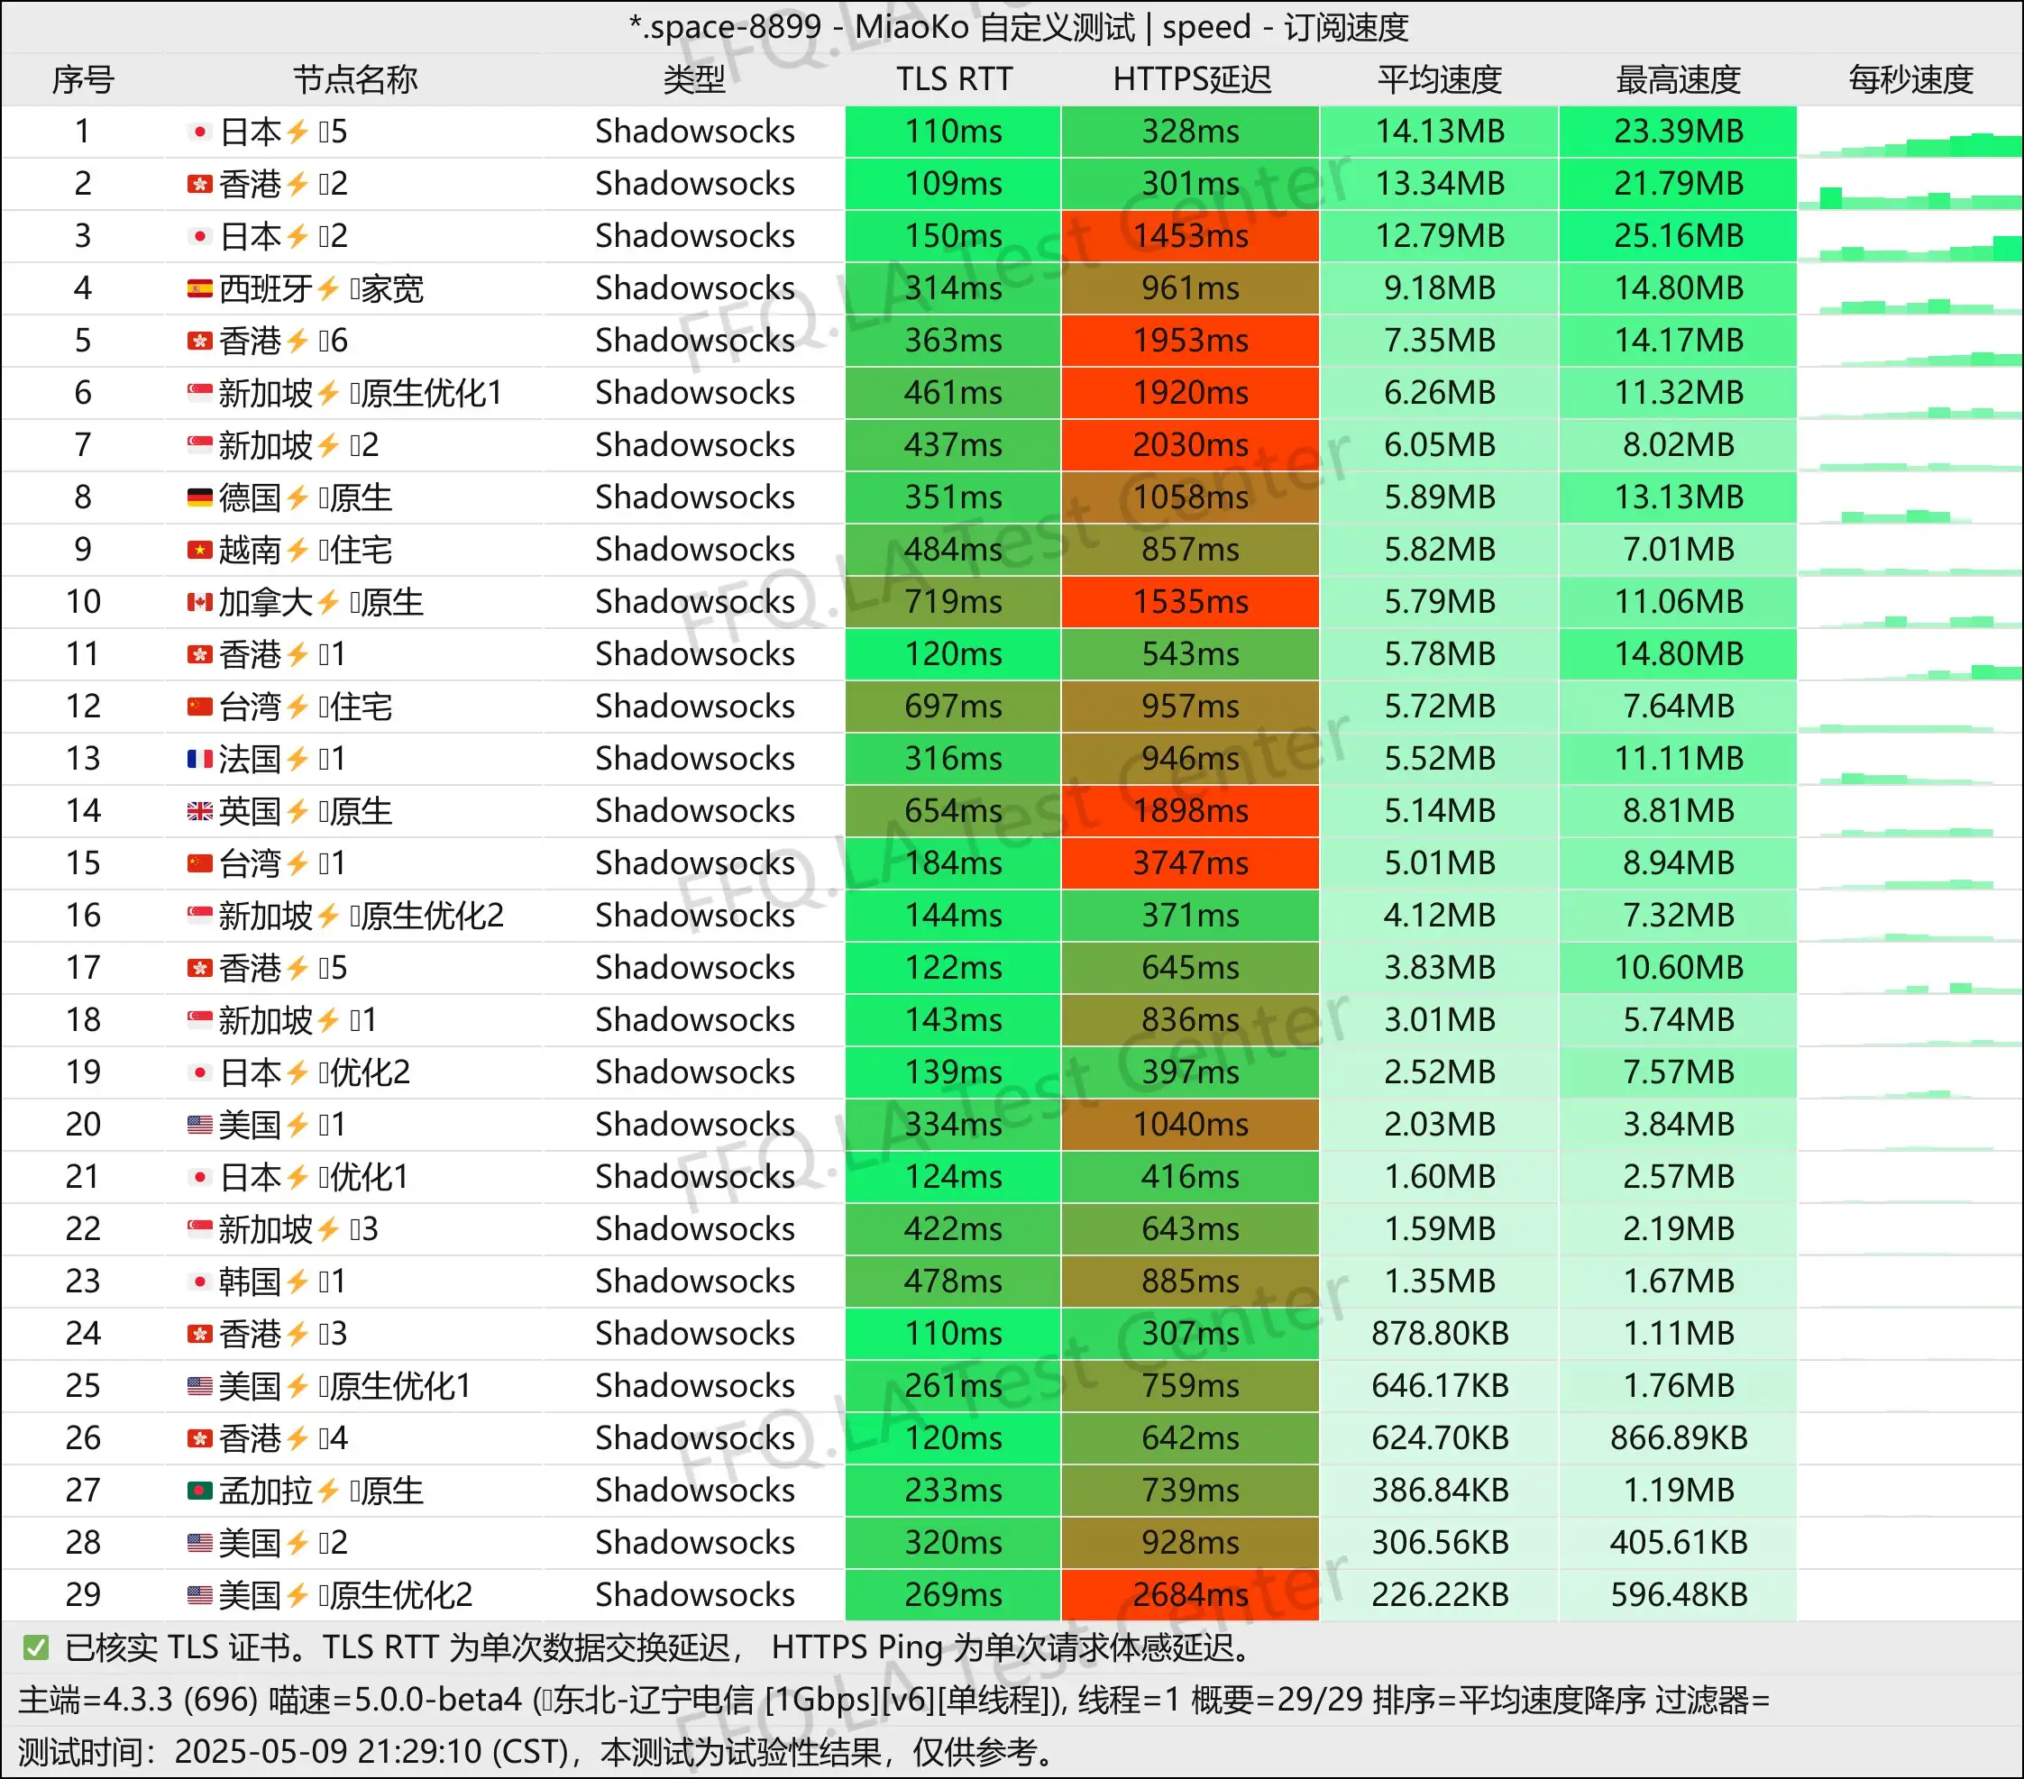Click the UK flag beside 英国 原生
The height and width of the screenshot is (1779, 2024).
click(200, 812)
